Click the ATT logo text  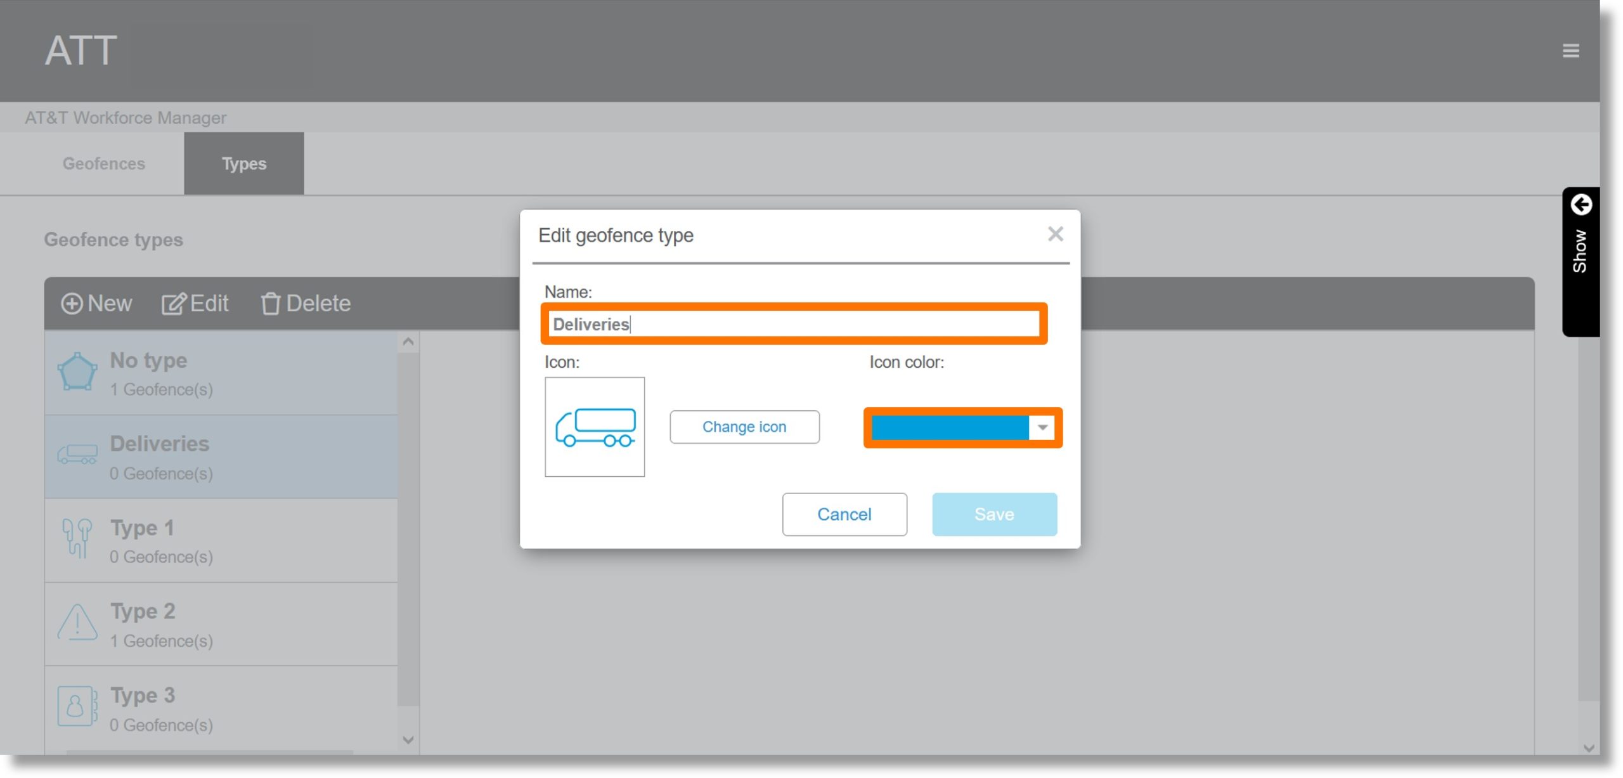[x=81, y=51]
